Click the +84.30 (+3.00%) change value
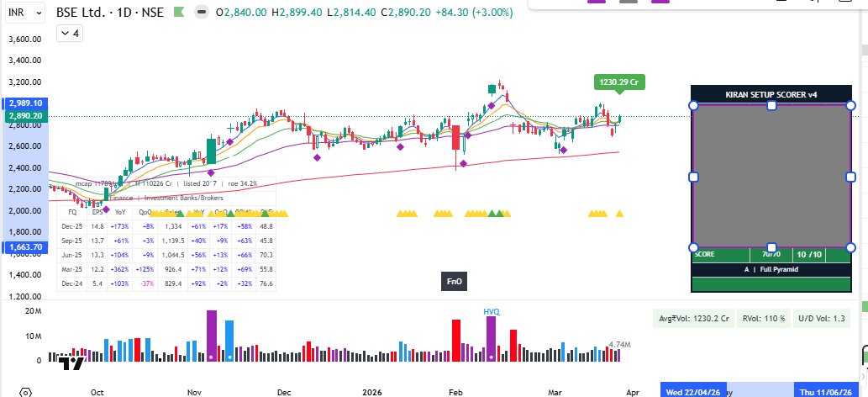The image size is (868, 397). [476, 12]
